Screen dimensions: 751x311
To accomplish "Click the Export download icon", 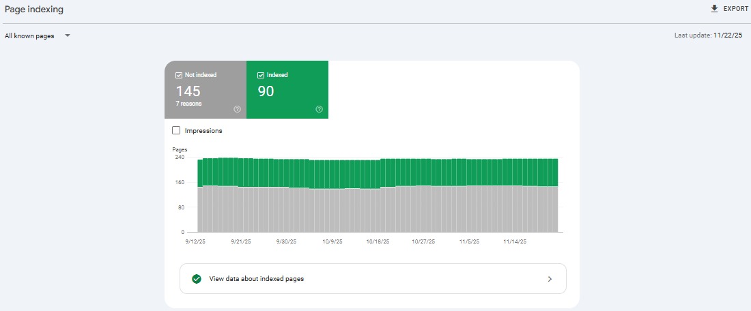I will click(715, 9).
